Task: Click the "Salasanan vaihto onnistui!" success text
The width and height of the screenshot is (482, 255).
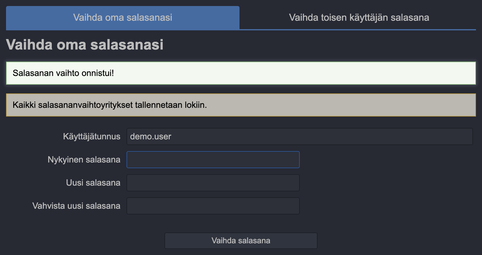Action: click(x=63, y=73)
